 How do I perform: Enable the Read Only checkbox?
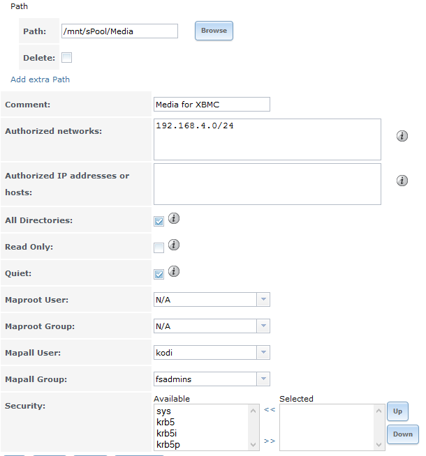159,248
